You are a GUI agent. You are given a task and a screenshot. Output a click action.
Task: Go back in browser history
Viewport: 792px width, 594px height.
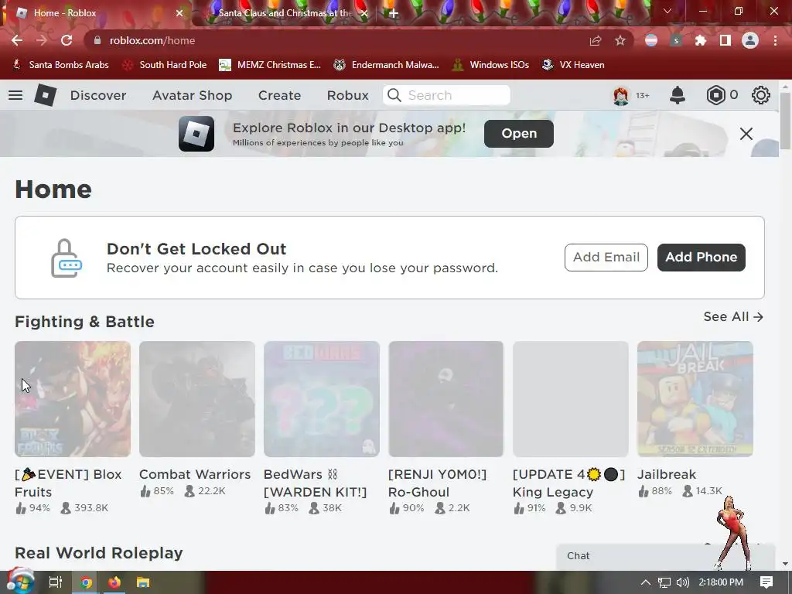point(17,40)
